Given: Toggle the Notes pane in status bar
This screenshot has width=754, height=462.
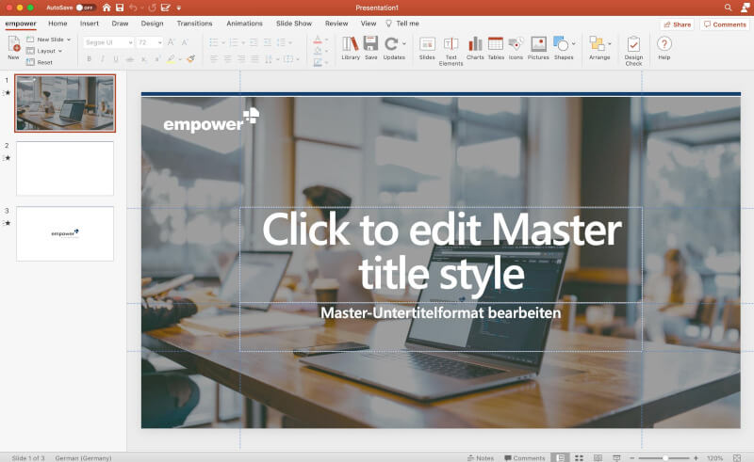Looking at the screenshot, I should click(x=480, y=457).
